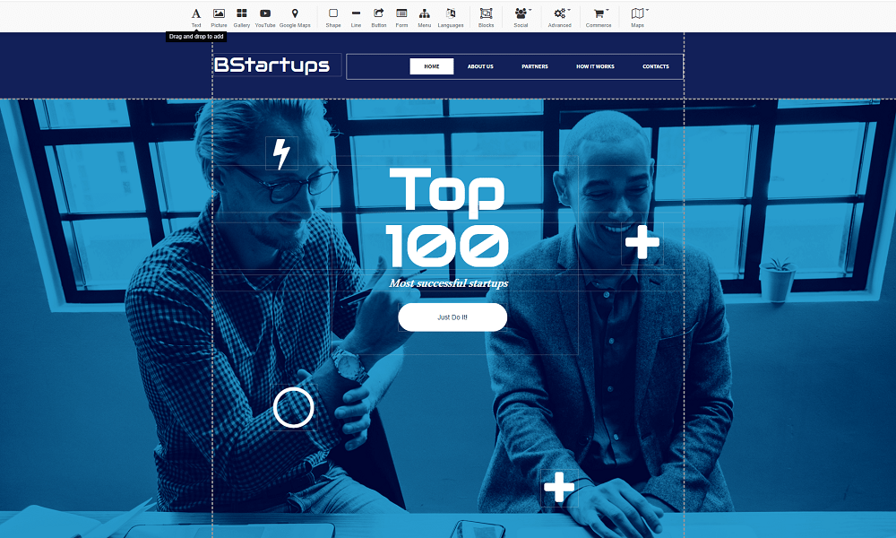The height and width of the screenshot is (538, 896).
Task: Select the Shape tool
Action: (333, 17)
